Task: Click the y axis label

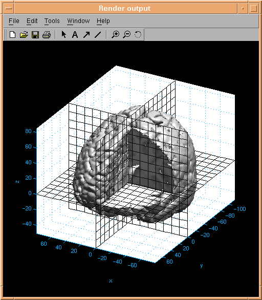Action: coord(202,266)
